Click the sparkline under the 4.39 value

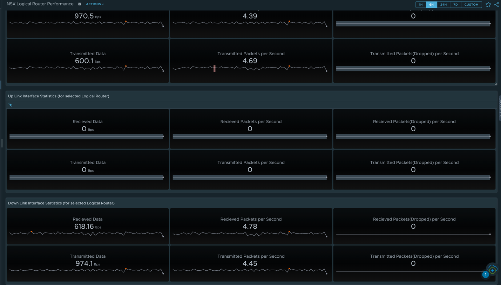tap(250, 23)
